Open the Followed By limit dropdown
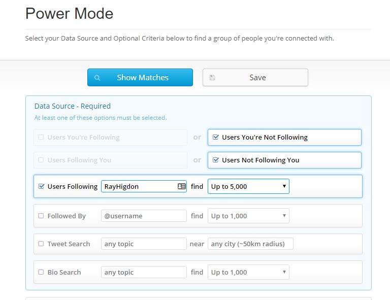Viewport: 390px width, 300px height. (248, 216)
